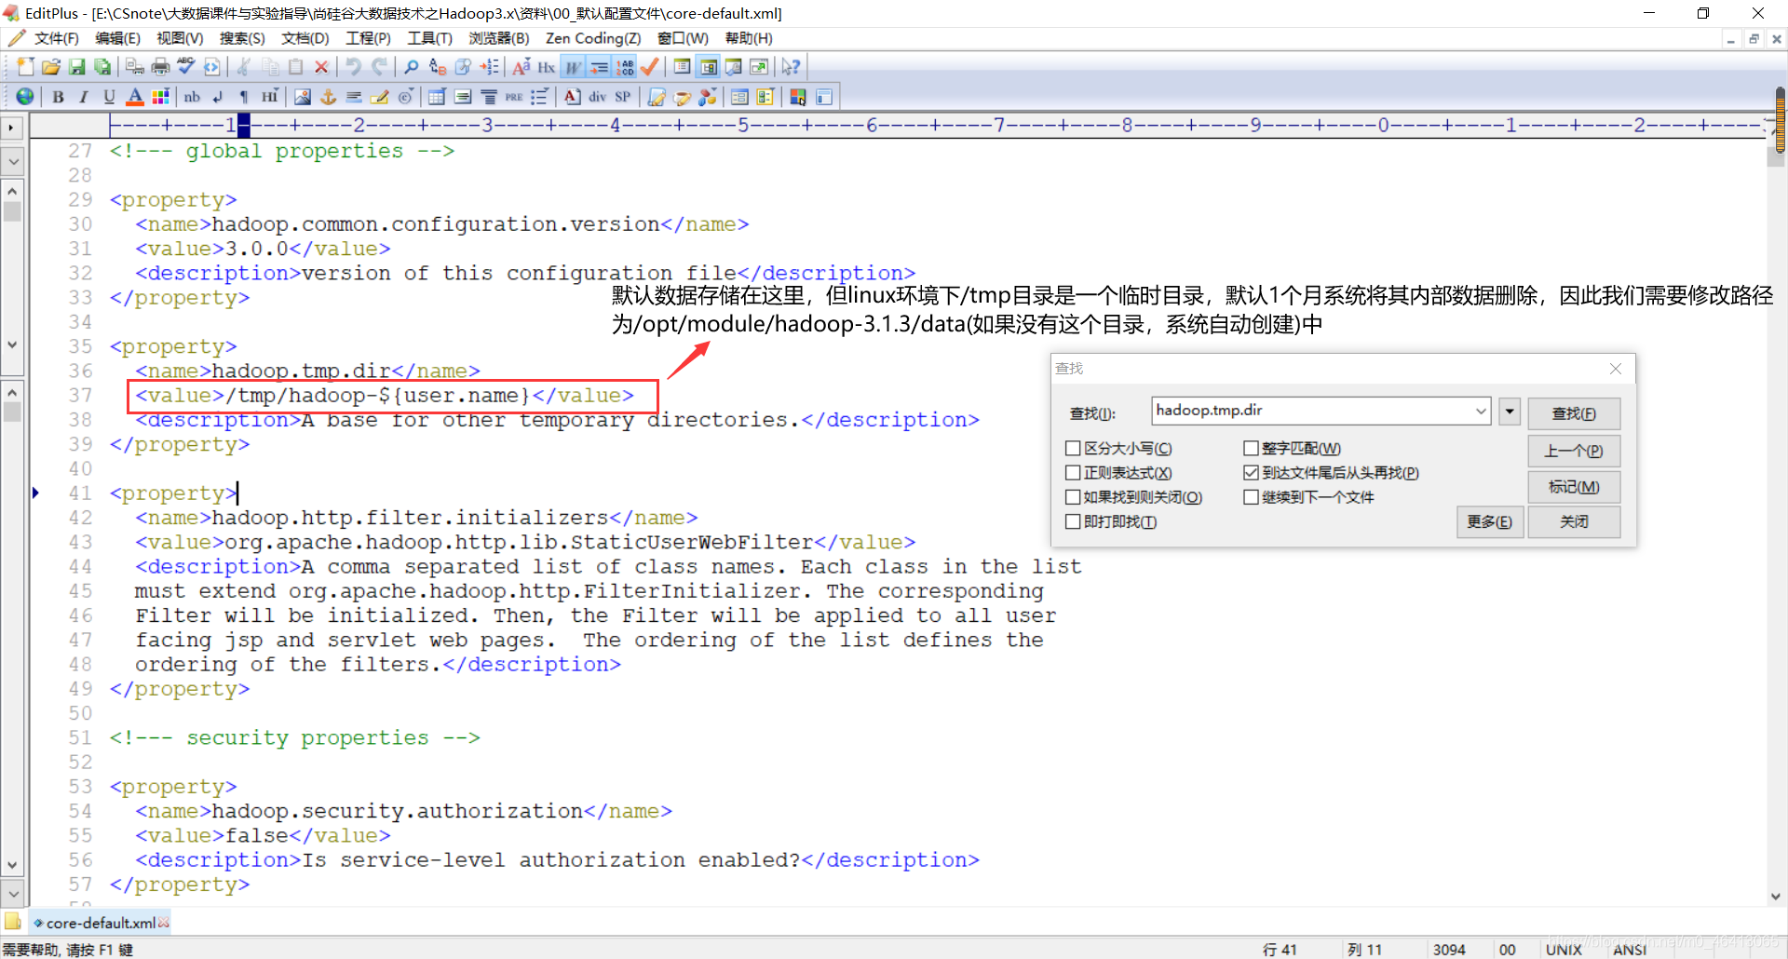Click ANSI encoding status indicator
This screenshot has width=1788, height=959.
coord(1630,950)
